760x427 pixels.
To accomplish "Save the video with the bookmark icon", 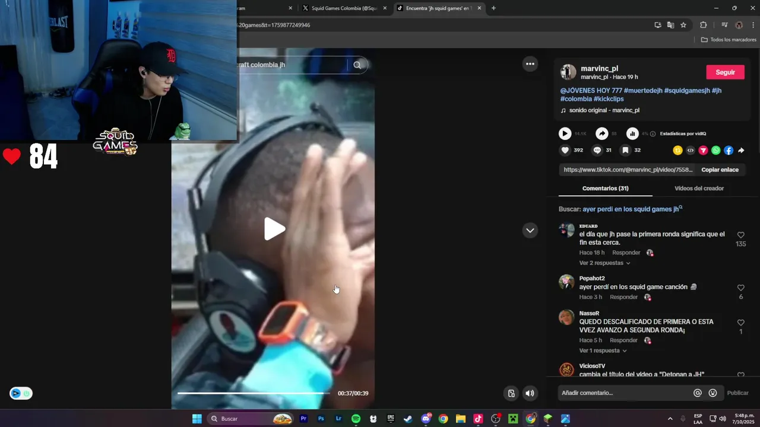I will (x=625, y=151).
